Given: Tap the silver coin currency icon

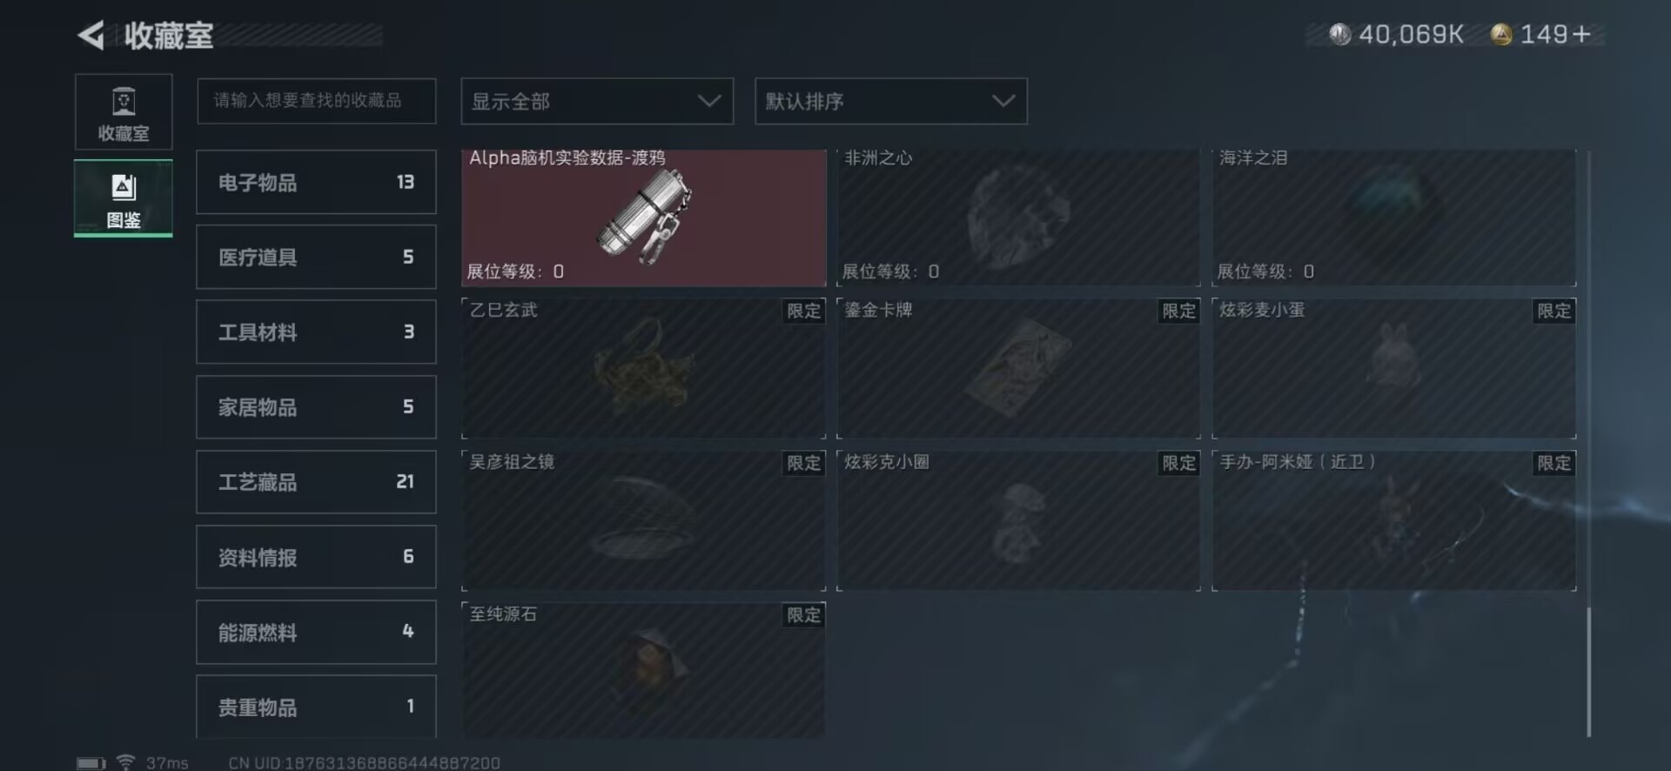Looking at the screenshot, I should [x=1339, y=34].
